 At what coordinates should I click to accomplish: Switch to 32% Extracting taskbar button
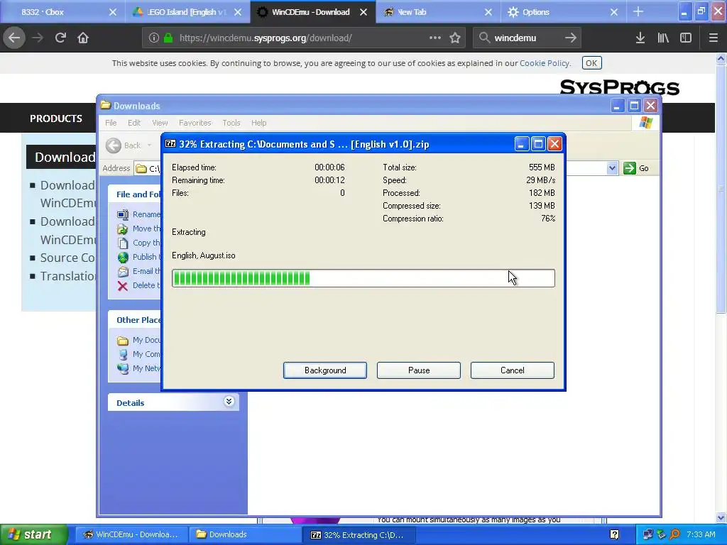(x=358, y=535)
